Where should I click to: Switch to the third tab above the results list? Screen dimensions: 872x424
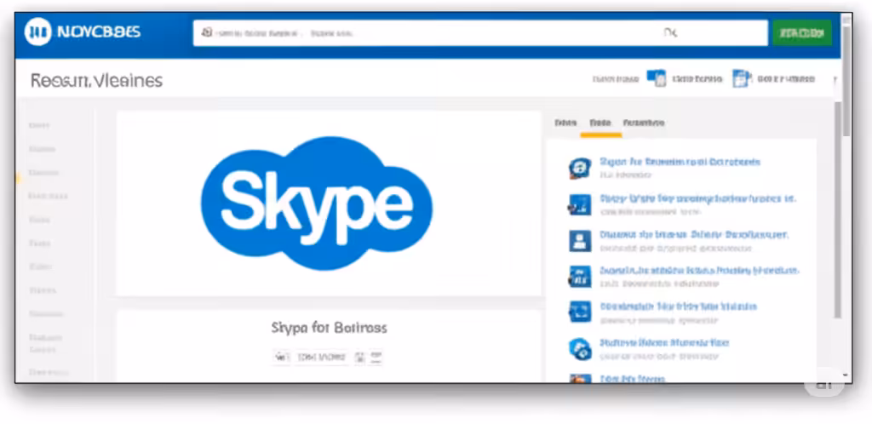click(x=644, y=123)
